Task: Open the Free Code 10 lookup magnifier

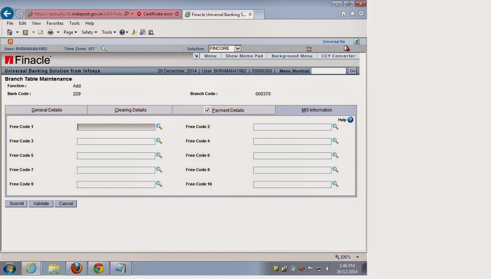Action: (335, 184)
